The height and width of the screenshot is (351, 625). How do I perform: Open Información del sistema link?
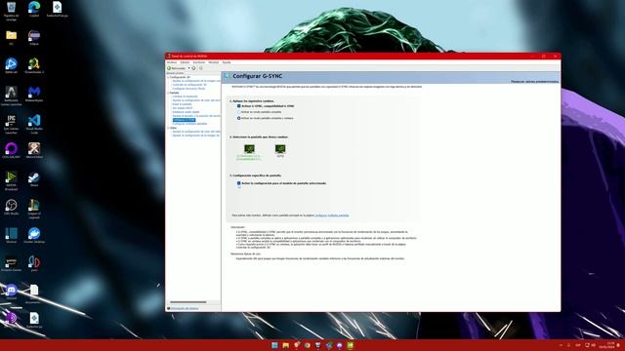pyautogui.click(x=185, y=308)
